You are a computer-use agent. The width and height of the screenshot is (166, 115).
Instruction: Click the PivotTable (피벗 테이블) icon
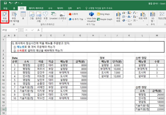coord(5,17)
